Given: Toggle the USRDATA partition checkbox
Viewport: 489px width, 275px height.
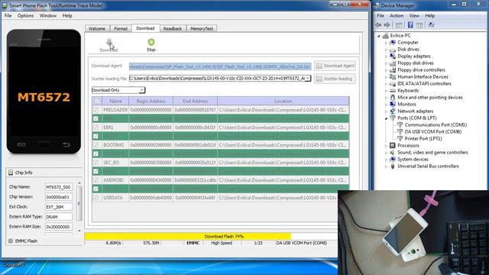Looking at the screenshot, I should pyautogui.click(x=96, y=198).
